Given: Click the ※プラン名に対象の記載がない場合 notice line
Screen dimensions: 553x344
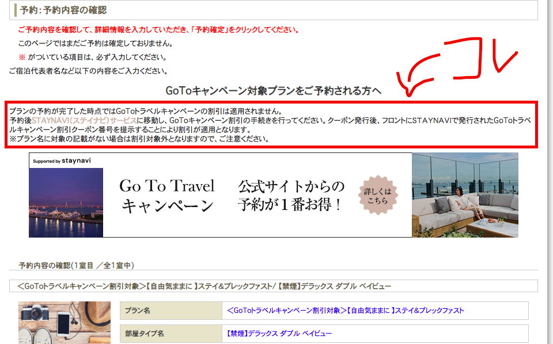Looking at the screenshot, I should point(139,139).
